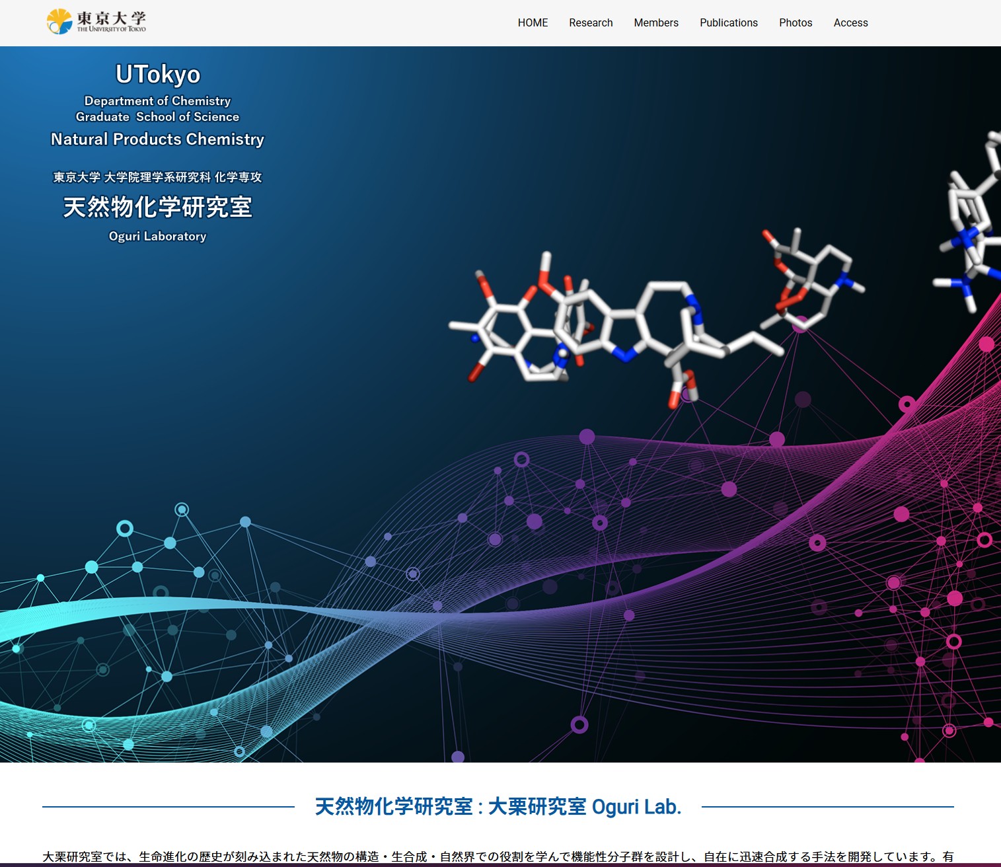Click the University of Tokyo logo
This screenshot has width=1001, height=867.
[96, 22]
